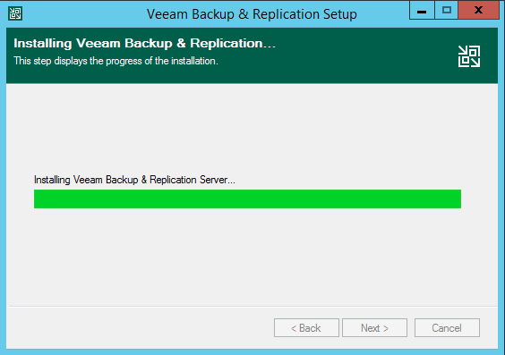Click the separator line above the wizard buttons
505x355 pixels.
pyautogui.click(x=252, y=306)
